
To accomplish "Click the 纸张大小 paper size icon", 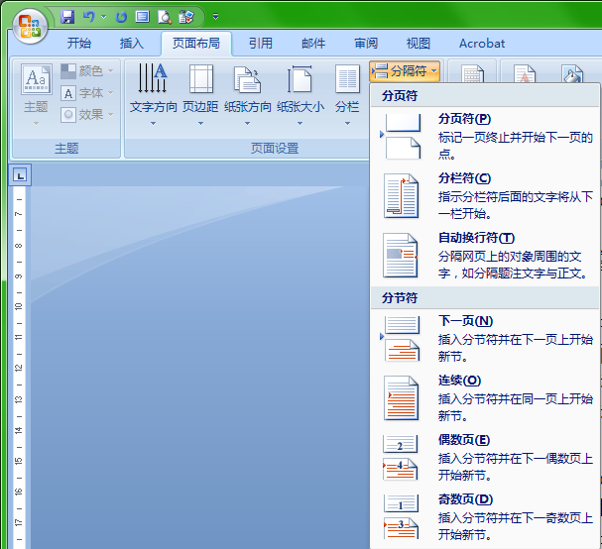I will 300,79.
